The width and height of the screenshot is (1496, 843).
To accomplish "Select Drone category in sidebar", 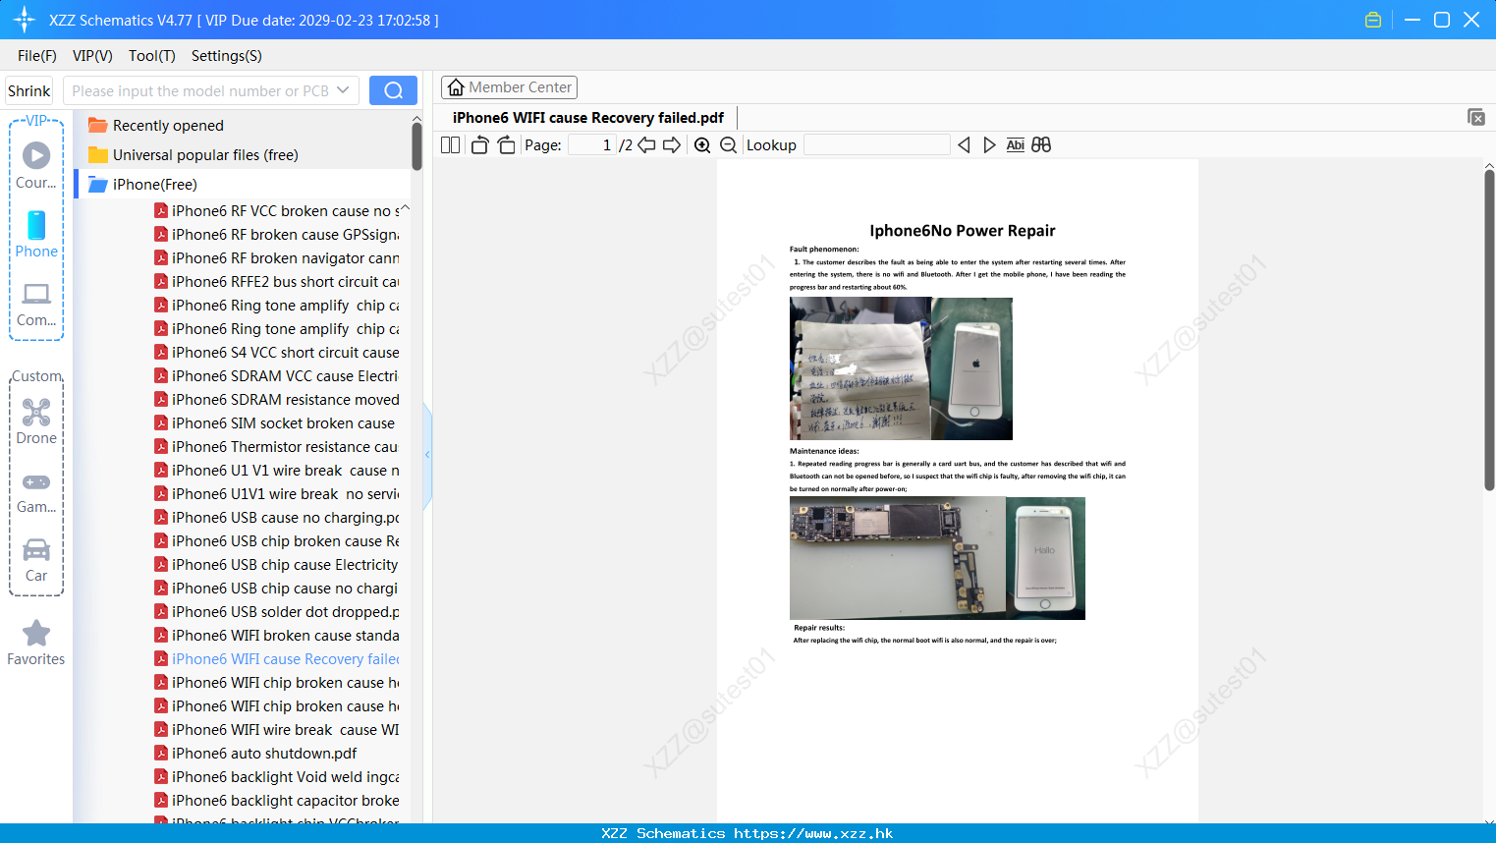I will (x=36, y=421).
